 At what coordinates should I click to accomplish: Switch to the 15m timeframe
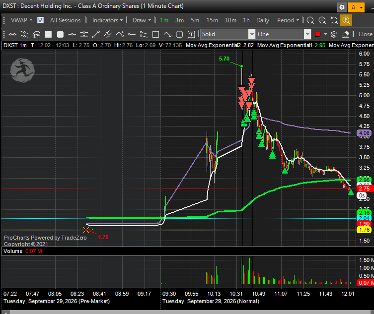(x=212, y=20)
